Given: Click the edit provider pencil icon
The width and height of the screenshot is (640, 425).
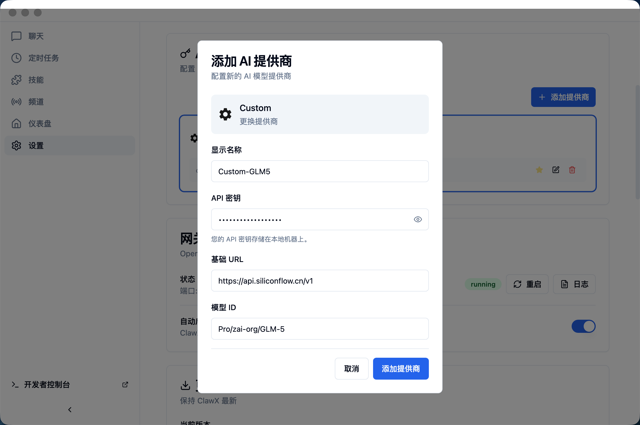Looking at the screenshot, I should click(x=556, y=170).
